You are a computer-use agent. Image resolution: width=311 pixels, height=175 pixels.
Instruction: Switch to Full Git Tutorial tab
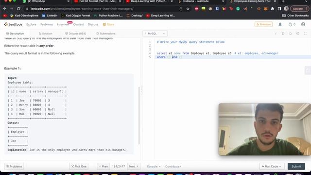pos(97,1)
